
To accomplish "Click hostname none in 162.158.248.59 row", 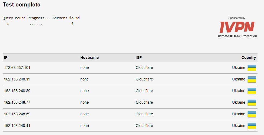I will click(x=85, y=114).
